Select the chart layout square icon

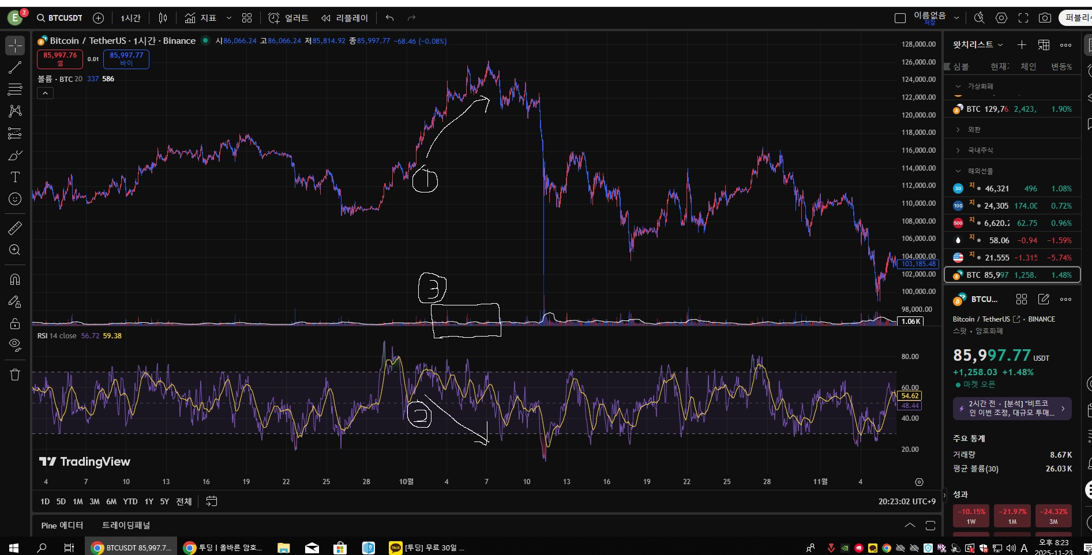click(x=900, y=18)
